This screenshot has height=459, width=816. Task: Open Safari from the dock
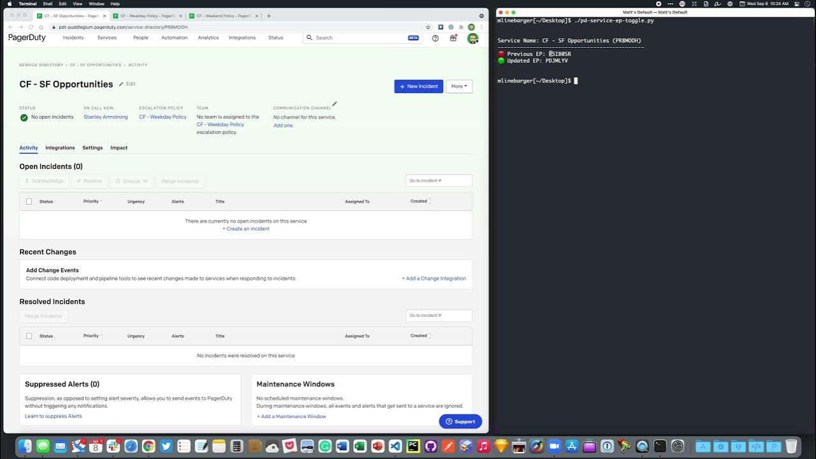(131, 446)
